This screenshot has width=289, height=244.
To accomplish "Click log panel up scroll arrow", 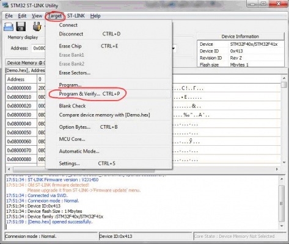I will [282, 179].
